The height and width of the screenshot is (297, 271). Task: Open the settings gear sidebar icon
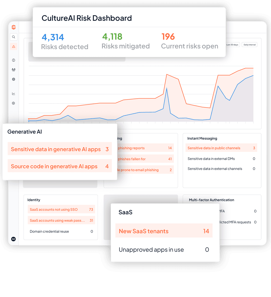[14, 103]
